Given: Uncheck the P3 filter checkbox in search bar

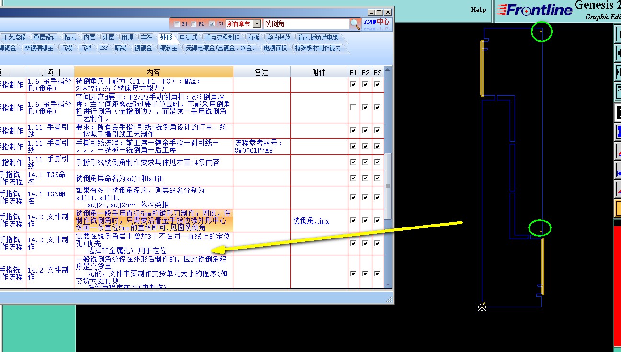Looking at the screenshot, I should coord(212,23).
